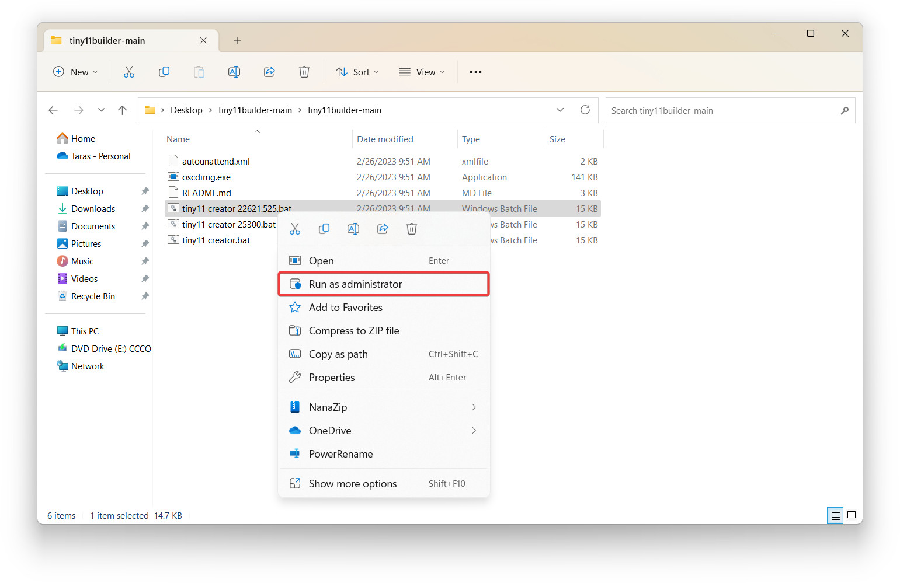Screen dimensions: 900x583
Task: Open Downloads in the navigation pane
Action: tap(93, 208)
